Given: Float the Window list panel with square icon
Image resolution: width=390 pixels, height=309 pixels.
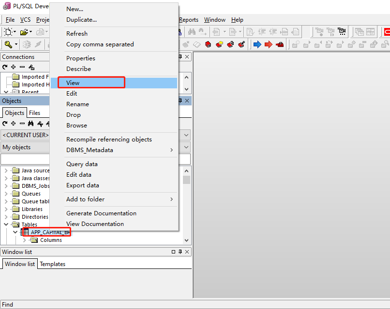Looking at the screenshot, I should [x=173, y=252].
